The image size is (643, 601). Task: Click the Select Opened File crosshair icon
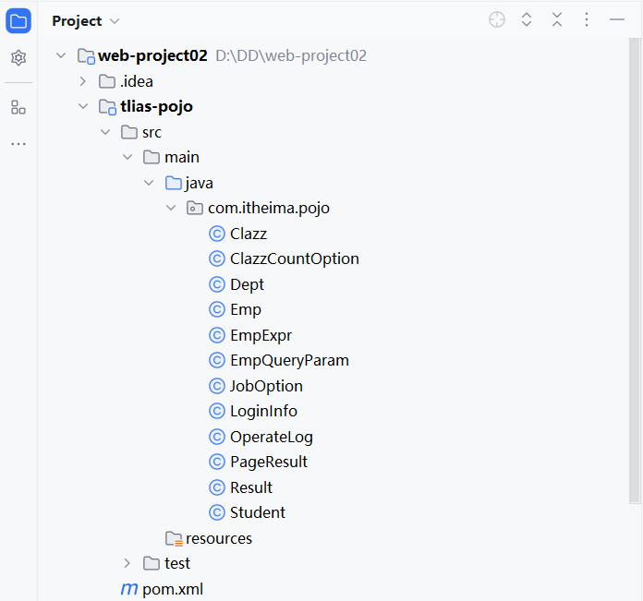coord(497,20)
